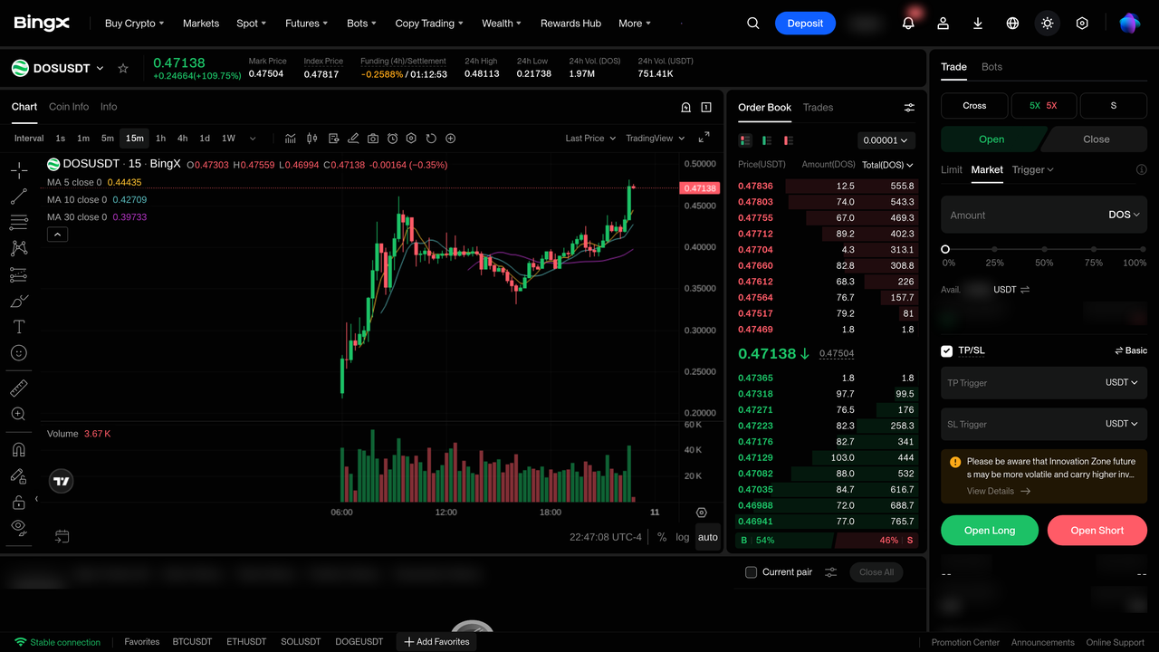Uncheck the TP/SL checkbox
The width and height of the screenshot is (1159, 652).
[947, 350]
